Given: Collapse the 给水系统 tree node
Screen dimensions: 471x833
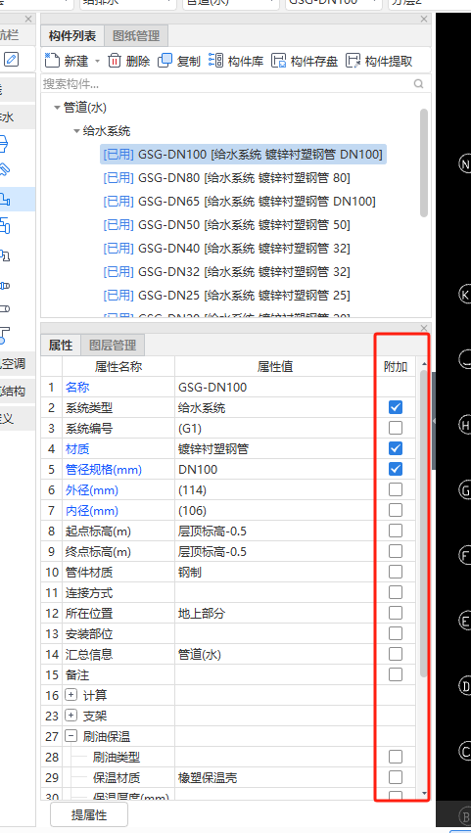Looking at the screenshot, I should click(x=76, y=131).
